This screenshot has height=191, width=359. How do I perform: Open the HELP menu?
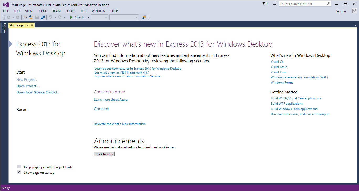coord(114,11)
